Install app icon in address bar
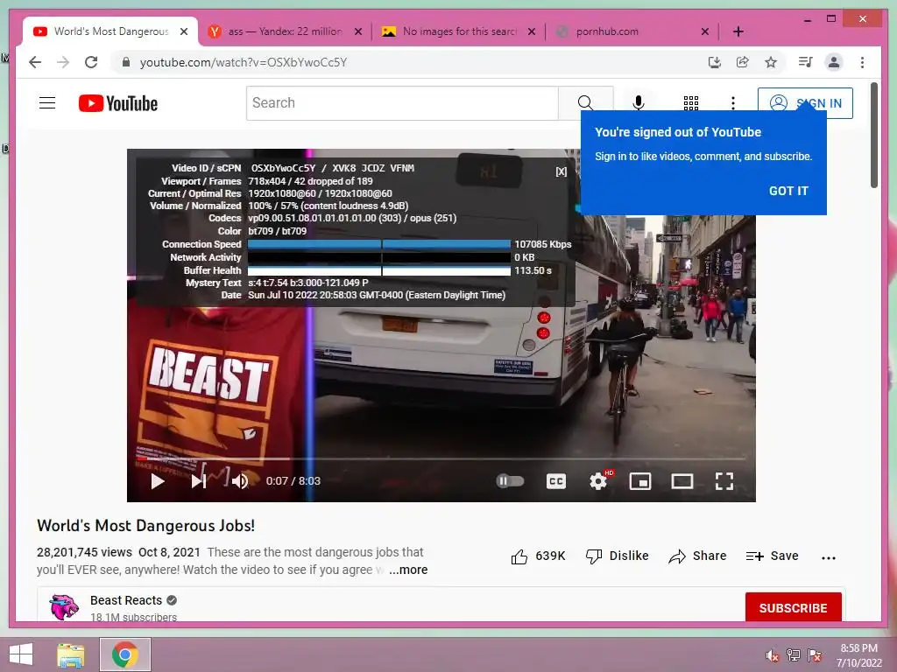Screen dimensions: 897x672 715,62
